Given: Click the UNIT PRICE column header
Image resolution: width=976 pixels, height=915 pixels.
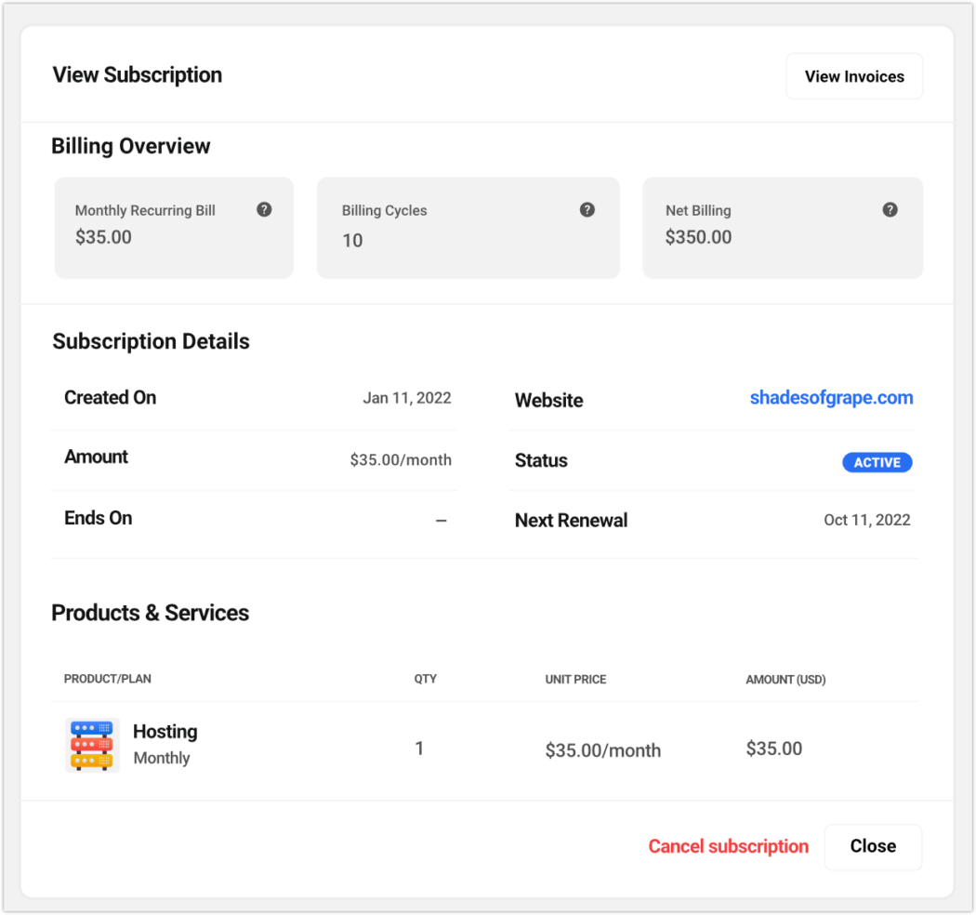Looking at the screenshot, I should pos(575,680).
